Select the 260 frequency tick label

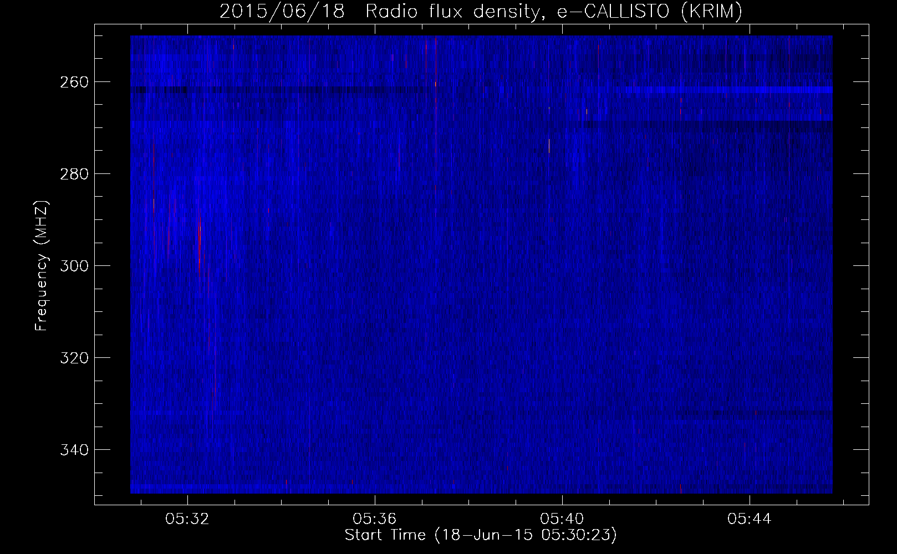coord(74,82)
